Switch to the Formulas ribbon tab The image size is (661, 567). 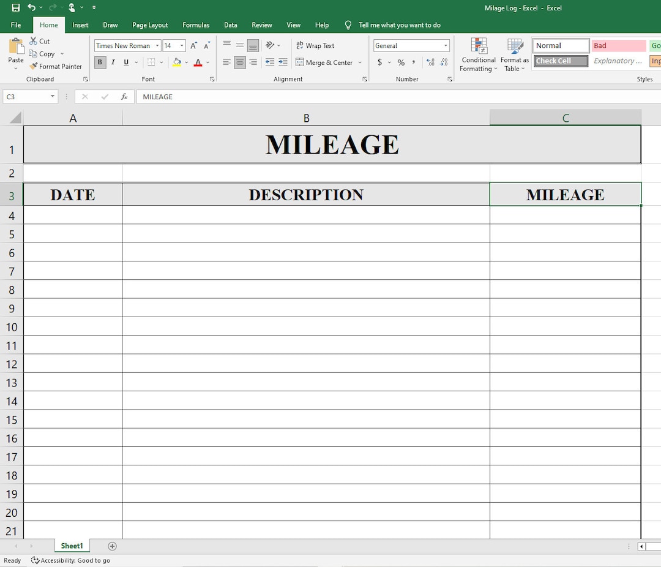click(195, 25)
